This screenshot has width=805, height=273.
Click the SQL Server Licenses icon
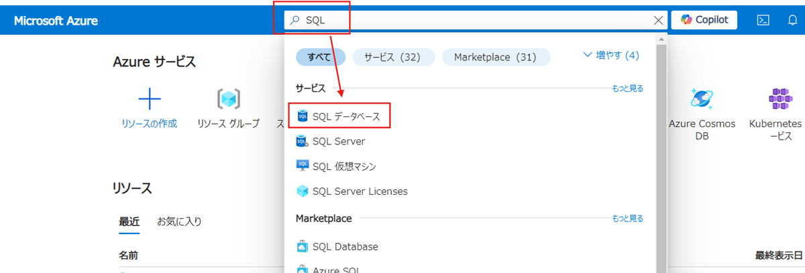pos(303,191)
